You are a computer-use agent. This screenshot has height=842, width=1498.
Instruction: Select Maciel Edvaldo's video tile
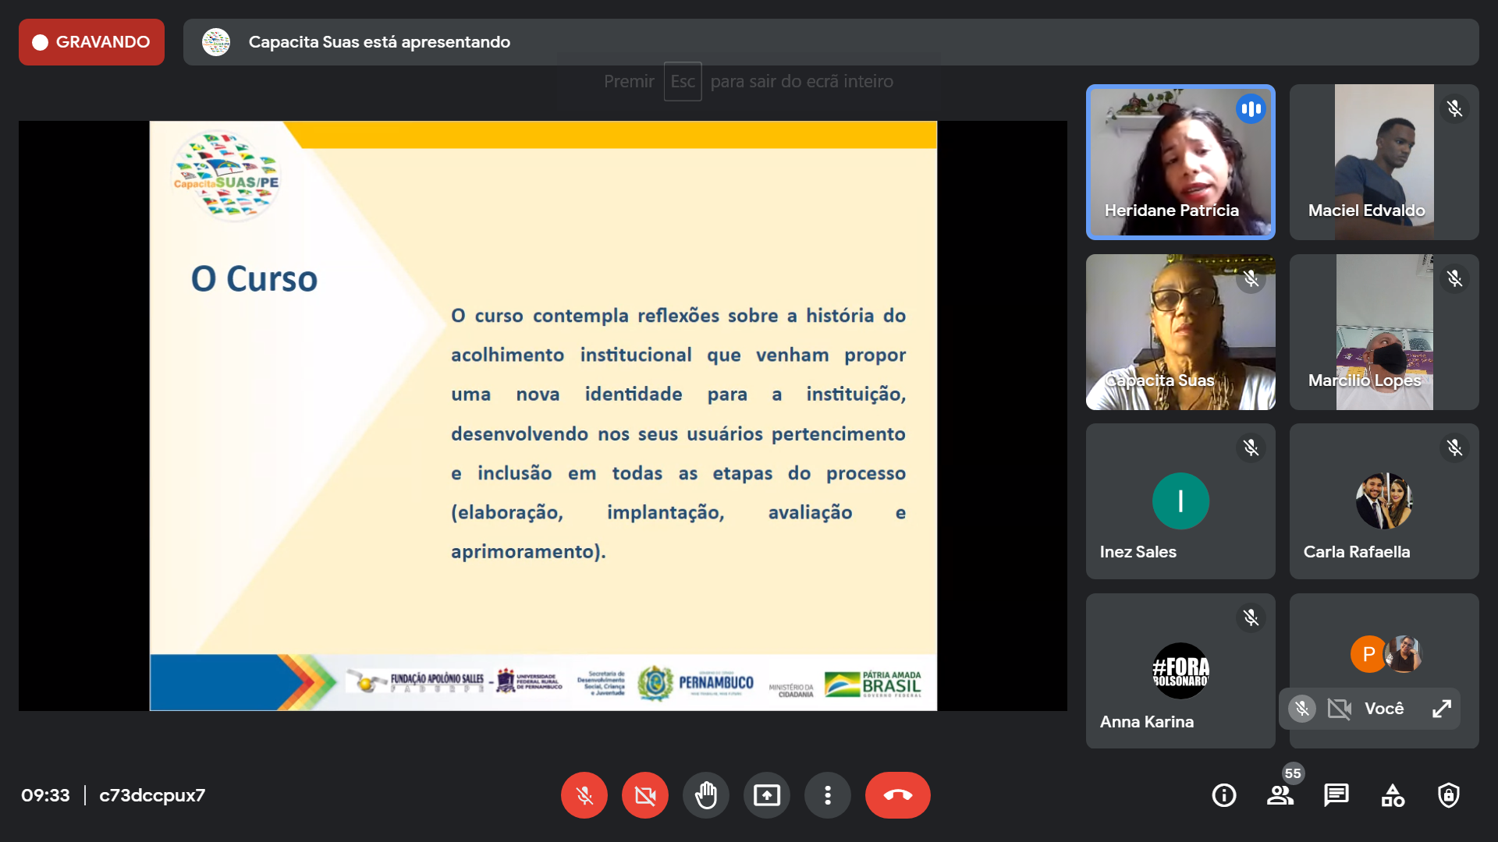[1383, 162]
